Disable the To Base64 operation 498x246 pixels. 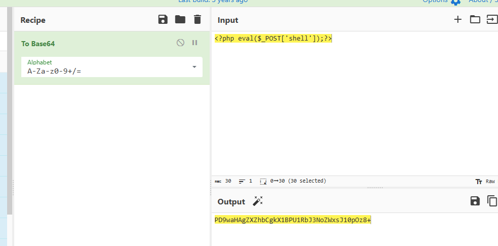pyautogui.click(x=180, y=43)
